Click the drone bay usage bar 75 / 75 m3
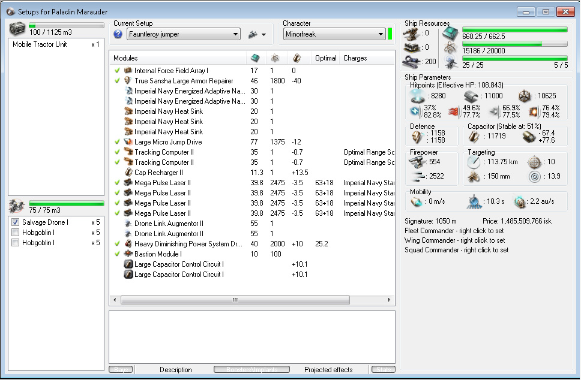Viewport: 581px width, 380px height. tap(67, 203)
